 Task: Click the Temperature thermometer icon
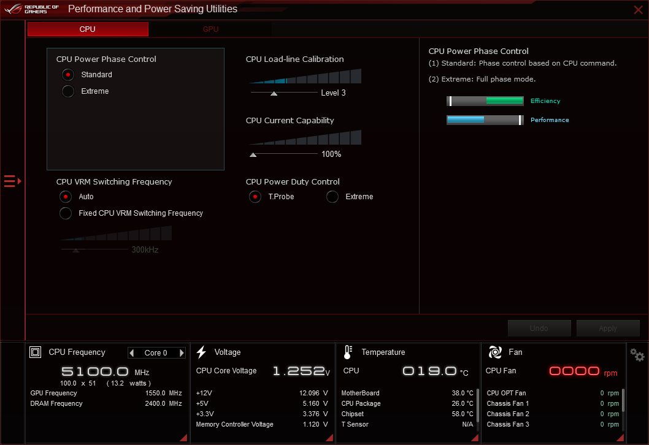(348, 352)
